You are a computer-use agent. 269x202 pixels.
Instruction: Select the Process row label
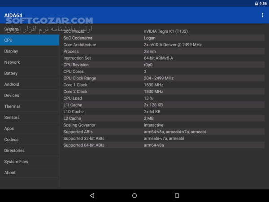71,51
